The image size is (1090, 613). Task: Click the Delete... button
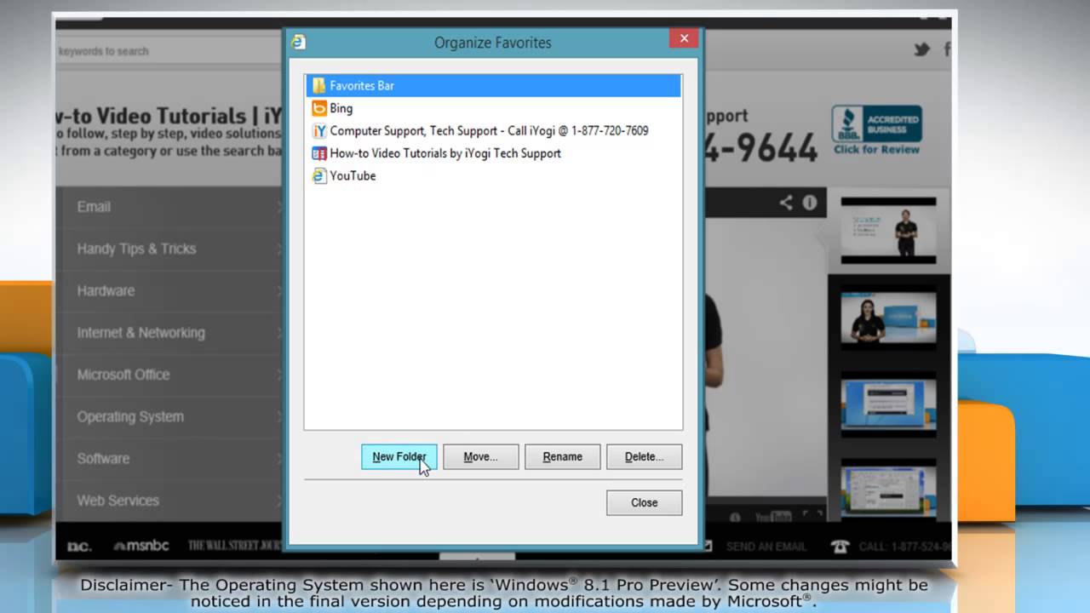(x=644, y=456)
